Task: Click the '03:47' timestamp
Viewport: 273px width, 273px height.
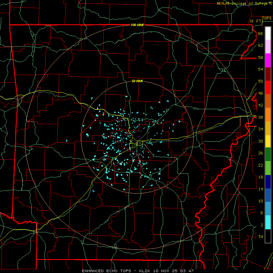Action: [x=187, y=271]
